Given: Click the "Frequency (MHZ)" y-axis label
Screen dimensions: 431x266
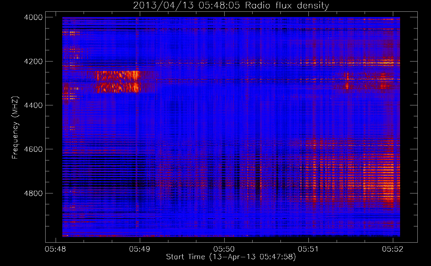Looking at the screenshot, I should click(x=15, y=127).
